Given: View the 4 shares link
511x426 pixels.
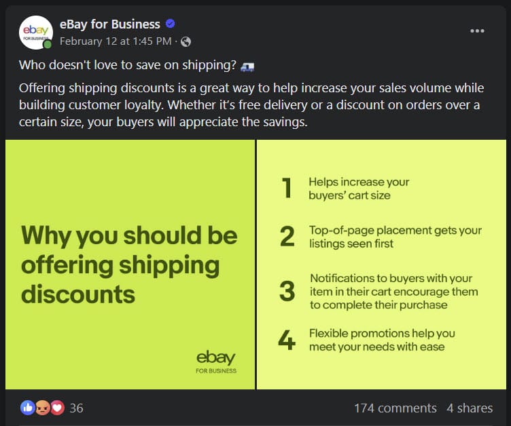Looking at the screenshot, I should pos(470,408).
